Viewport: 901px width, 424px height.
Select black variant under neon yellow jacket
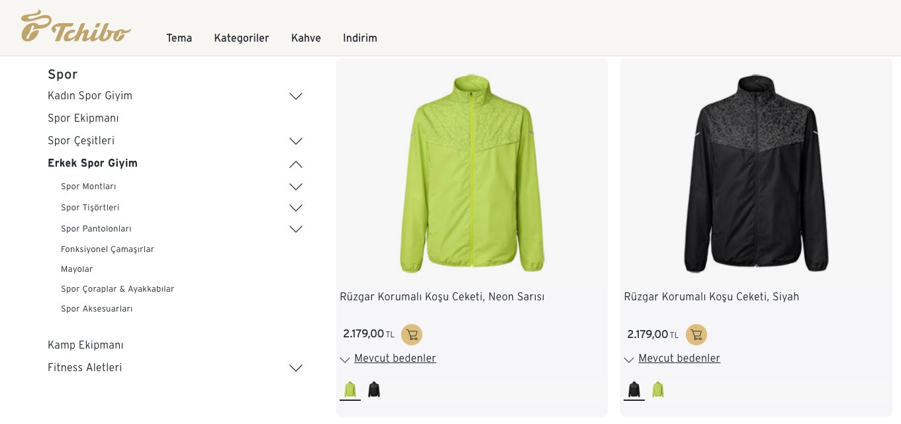point(374,390)
